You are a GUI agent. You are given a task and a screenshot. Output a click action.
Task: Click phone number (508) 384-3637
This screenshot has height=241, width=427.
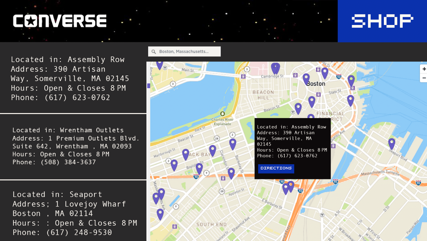tap(68, 162)
